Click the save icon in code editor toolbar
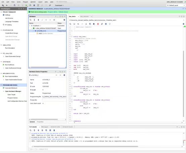The image size is (186, 153). (74, 24)
